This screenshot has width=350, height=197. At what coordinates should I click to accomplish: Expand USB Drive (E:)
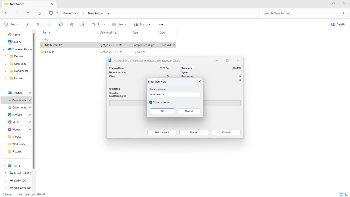coord(6,188)
